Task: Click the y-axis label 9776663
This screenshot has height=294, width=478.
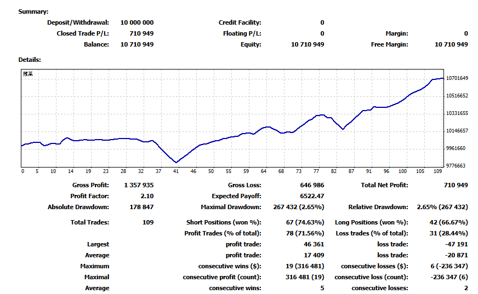Action: pyautogui.click(x=457, y=165)
